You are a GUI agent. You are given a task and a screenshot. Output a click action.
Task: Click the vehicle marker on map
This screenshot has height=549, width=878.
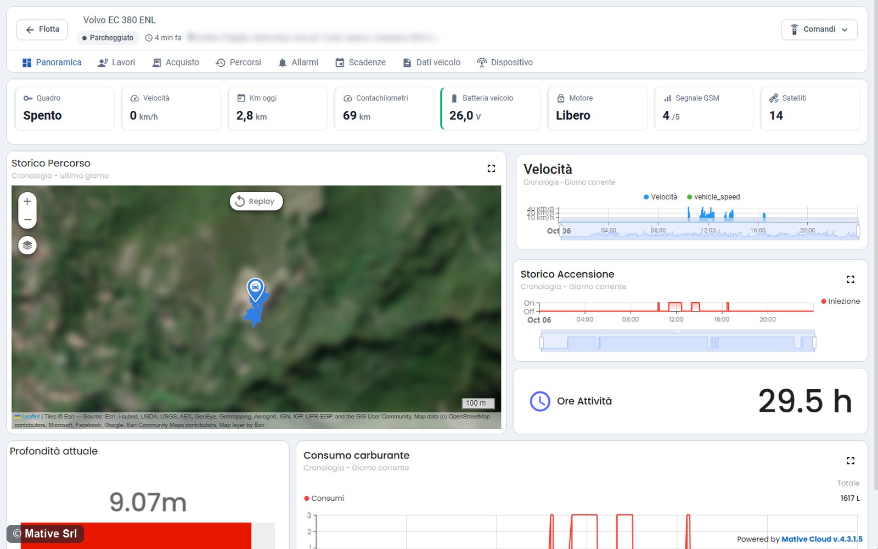(255, 289)
